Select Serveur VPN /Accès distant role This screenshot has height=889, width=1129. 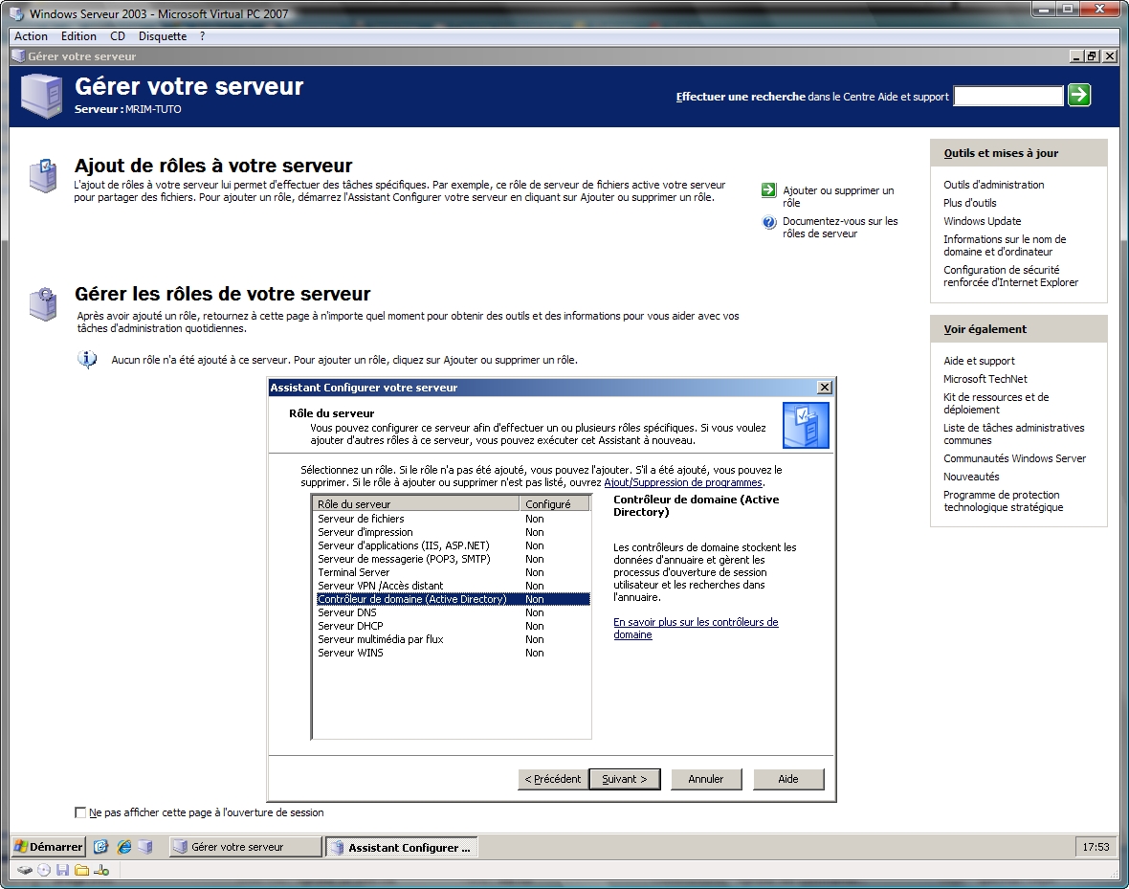point(453,586)
